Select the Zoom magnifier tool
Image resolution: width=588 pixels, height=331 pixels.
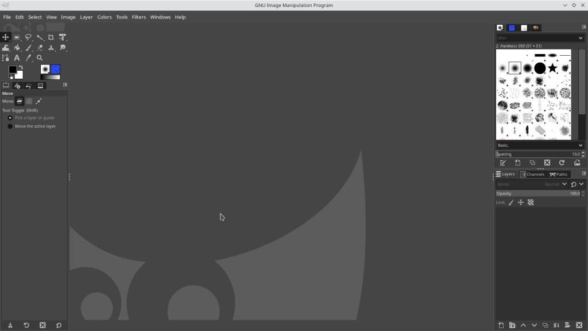[x=40, y=58]
